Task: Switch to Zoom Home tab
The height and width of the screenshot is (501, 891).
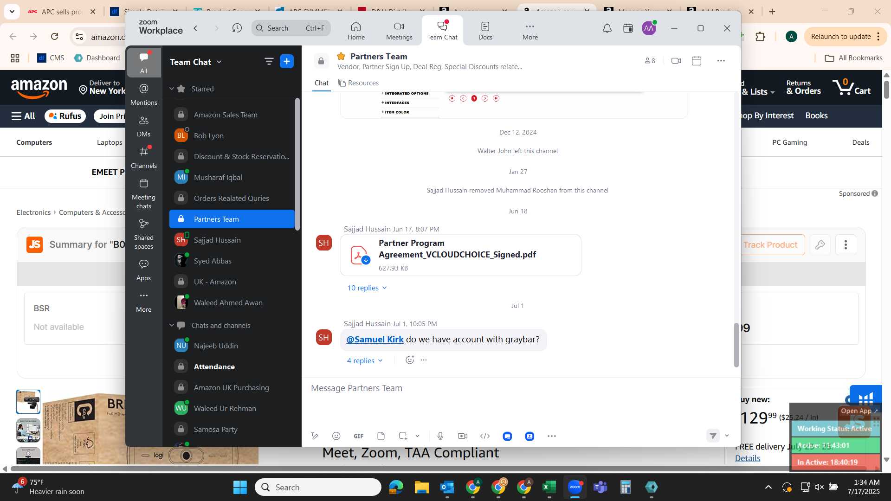Action: tap(356, 31)
